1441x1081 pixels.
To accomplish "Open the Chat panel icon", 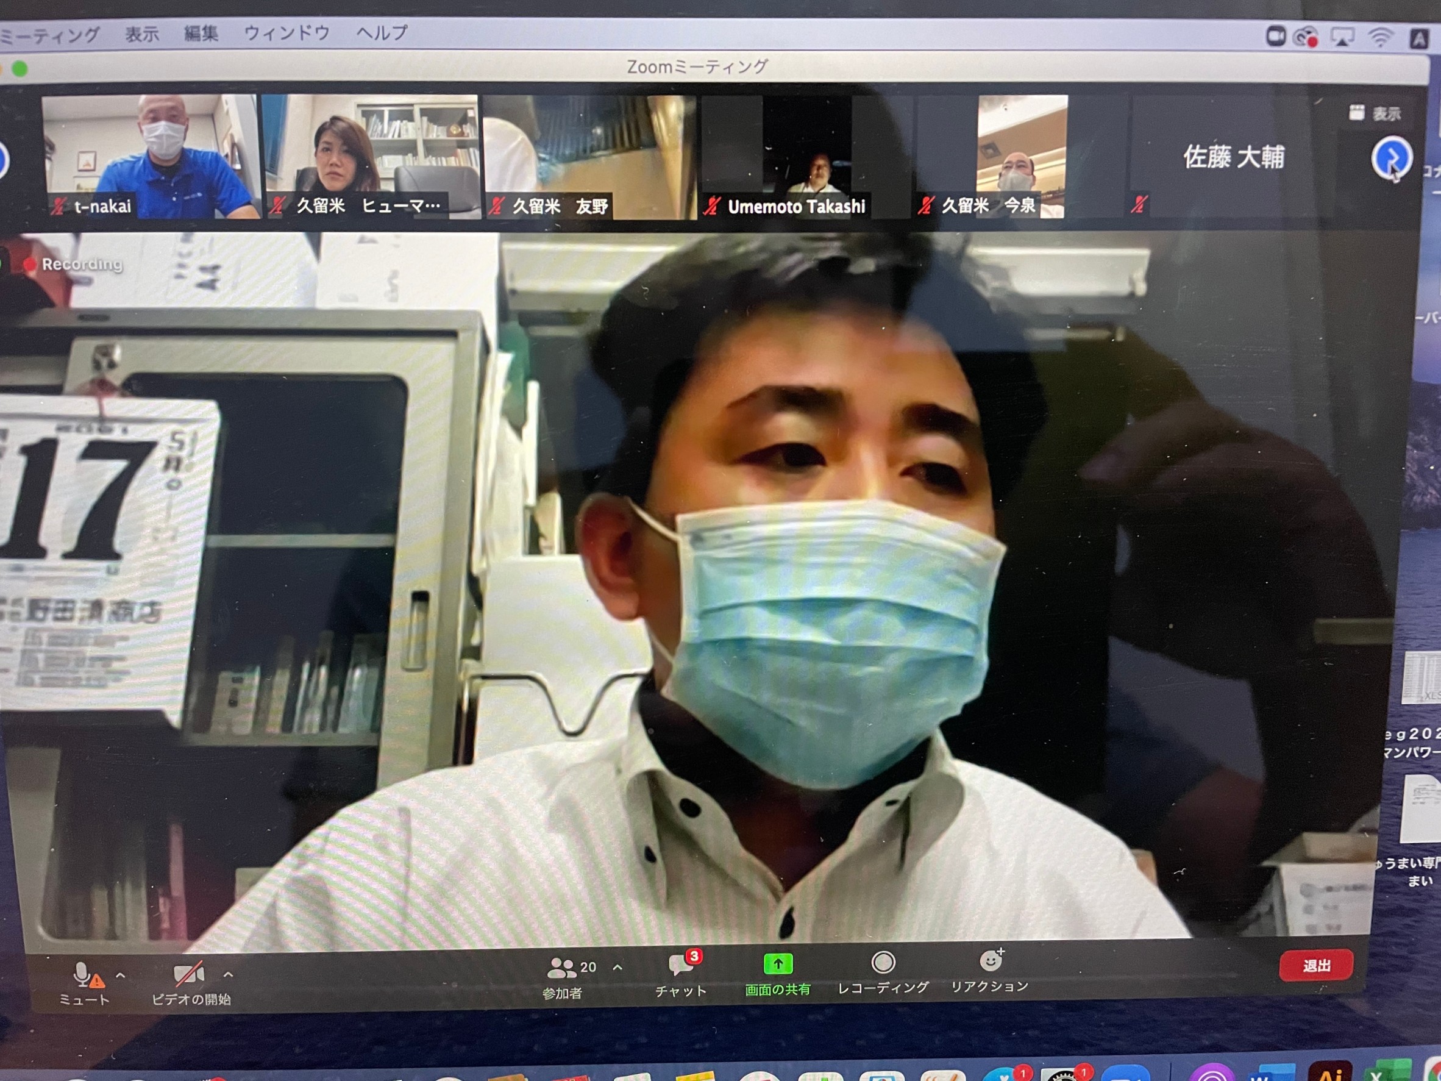I will (x=681, y=965).
